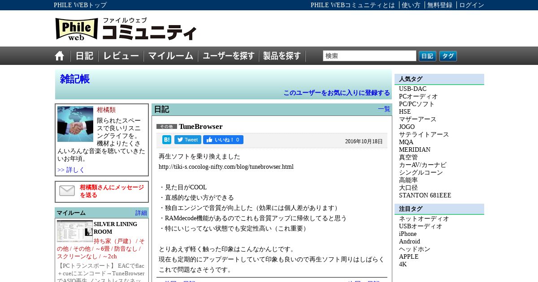
Task: Select the ヘッドホン featured tag
Action: click(x=415, y=249)
